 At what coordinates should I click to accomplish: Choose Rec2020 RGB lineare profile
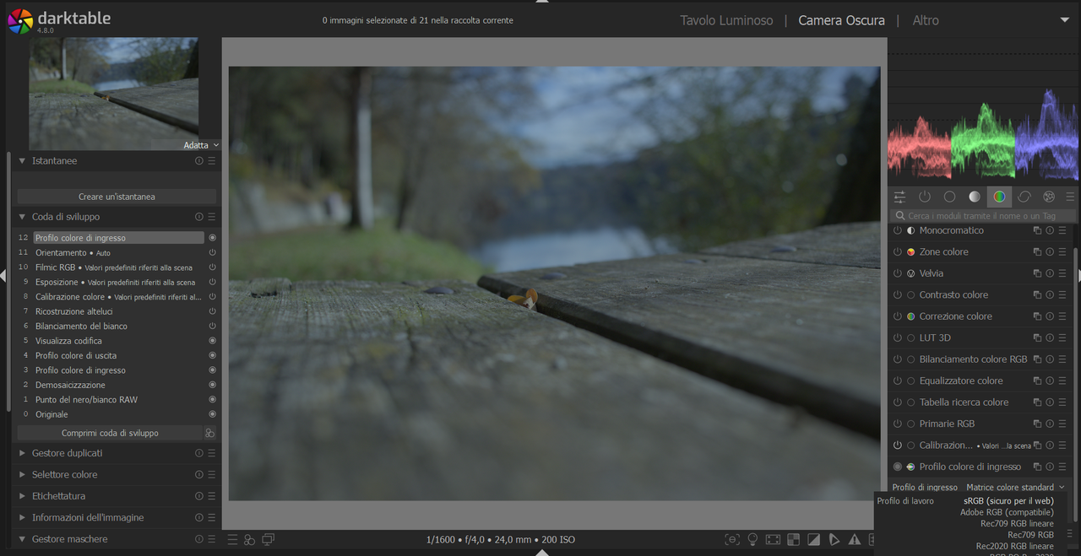pos(1014,546)
